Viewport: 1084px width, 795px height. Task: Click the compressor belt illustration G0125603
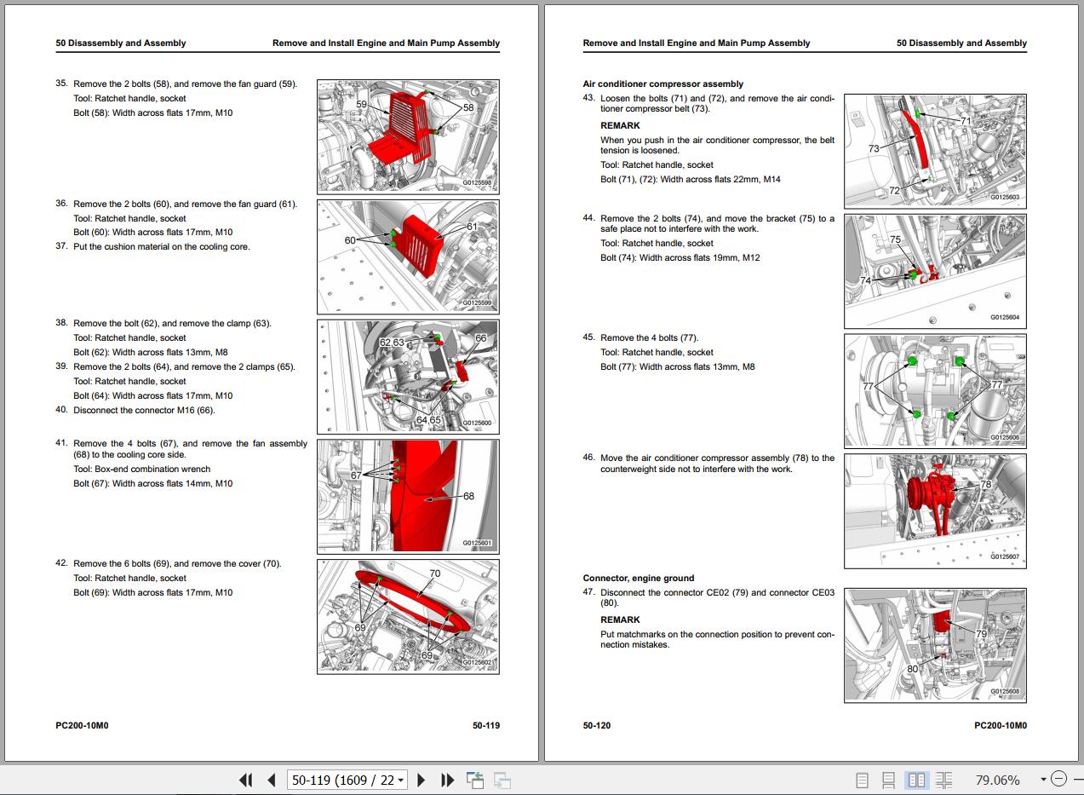(935, 150)
